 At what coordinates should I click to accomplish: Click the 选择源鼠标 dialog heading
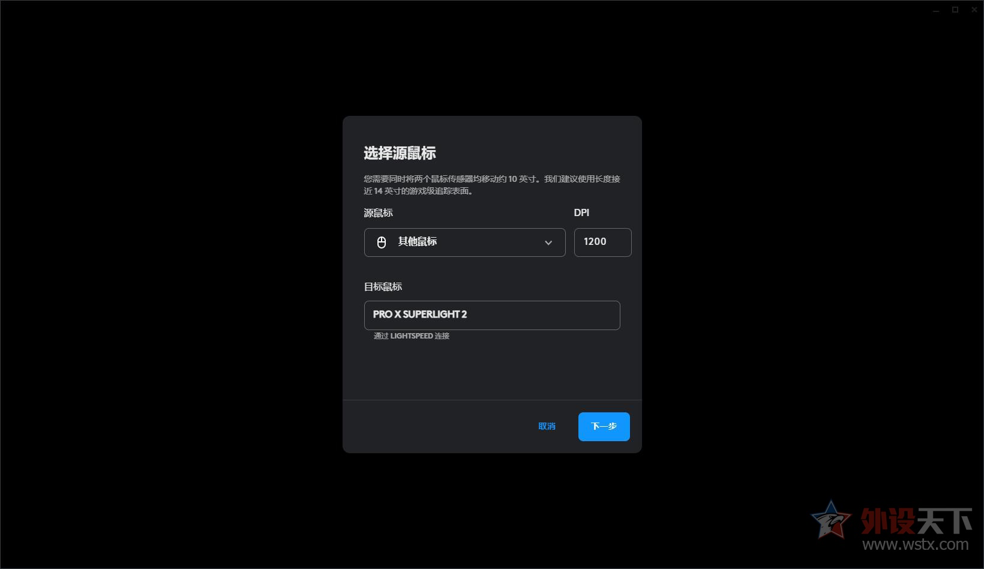400,154
